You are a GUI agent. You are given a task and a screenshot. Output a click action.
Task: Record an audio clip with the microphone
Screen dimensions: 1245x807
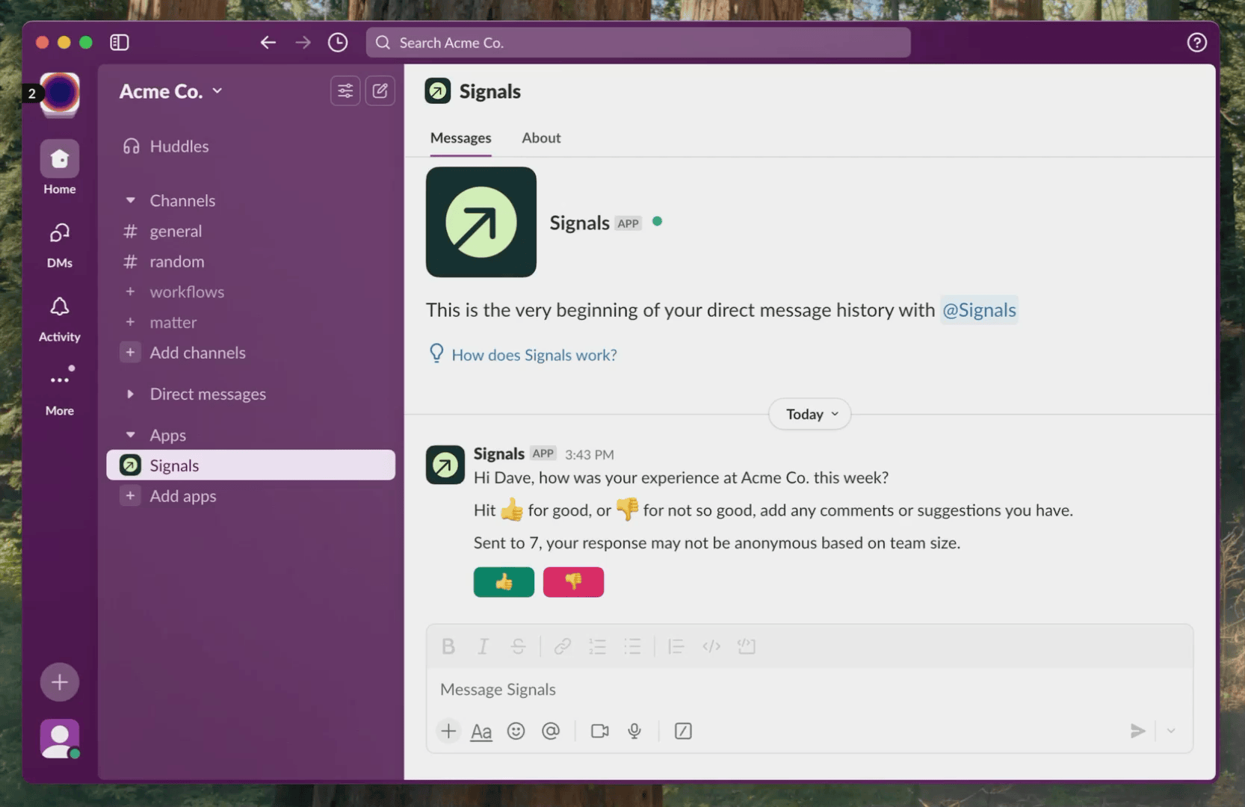634,731
